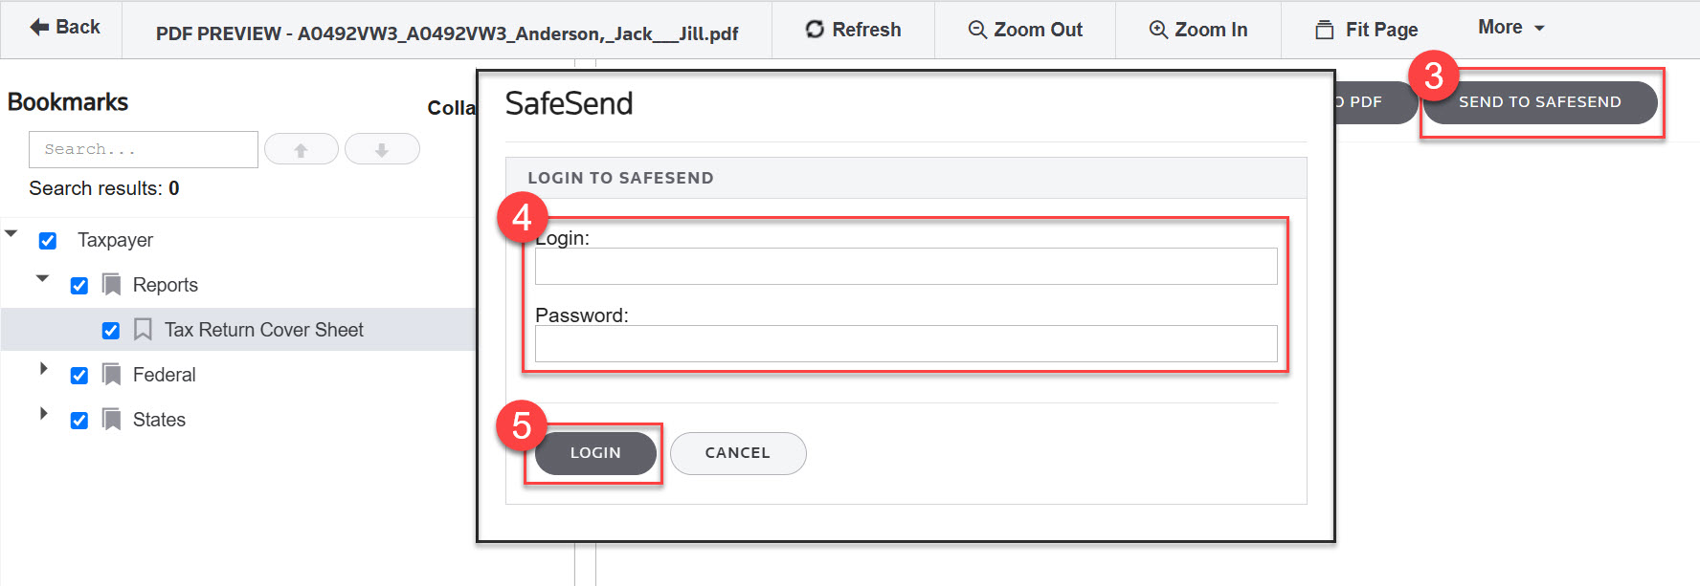This screenshot has height=586, width=1700.
Task: Expand the States bookmark node
Action: (43, 414)
